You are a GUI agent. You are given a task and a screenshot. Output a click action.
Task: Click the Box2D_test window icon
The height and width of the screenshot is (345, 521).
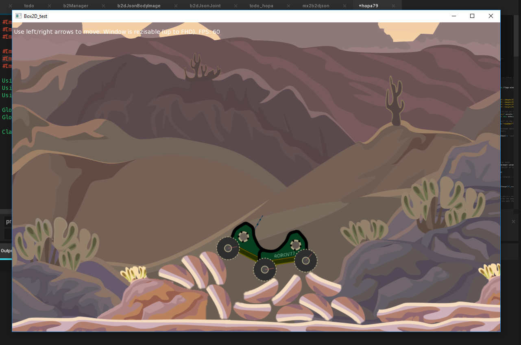(x=18, y=16)
